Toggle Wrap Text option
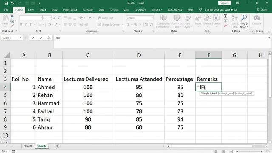Image resolution: width=272 pixels, height=153 pixels. [x=105, y=18]
